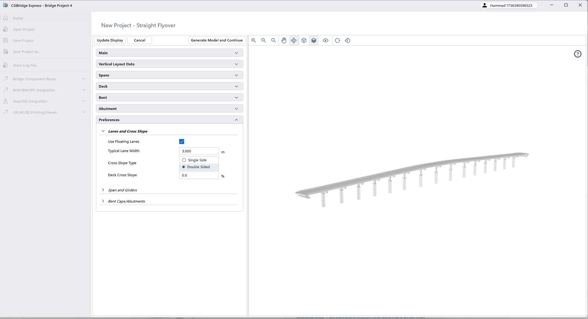Switch to solid shaded cube view
Viewport: 588px width, 319px height.
coord(314,40)
